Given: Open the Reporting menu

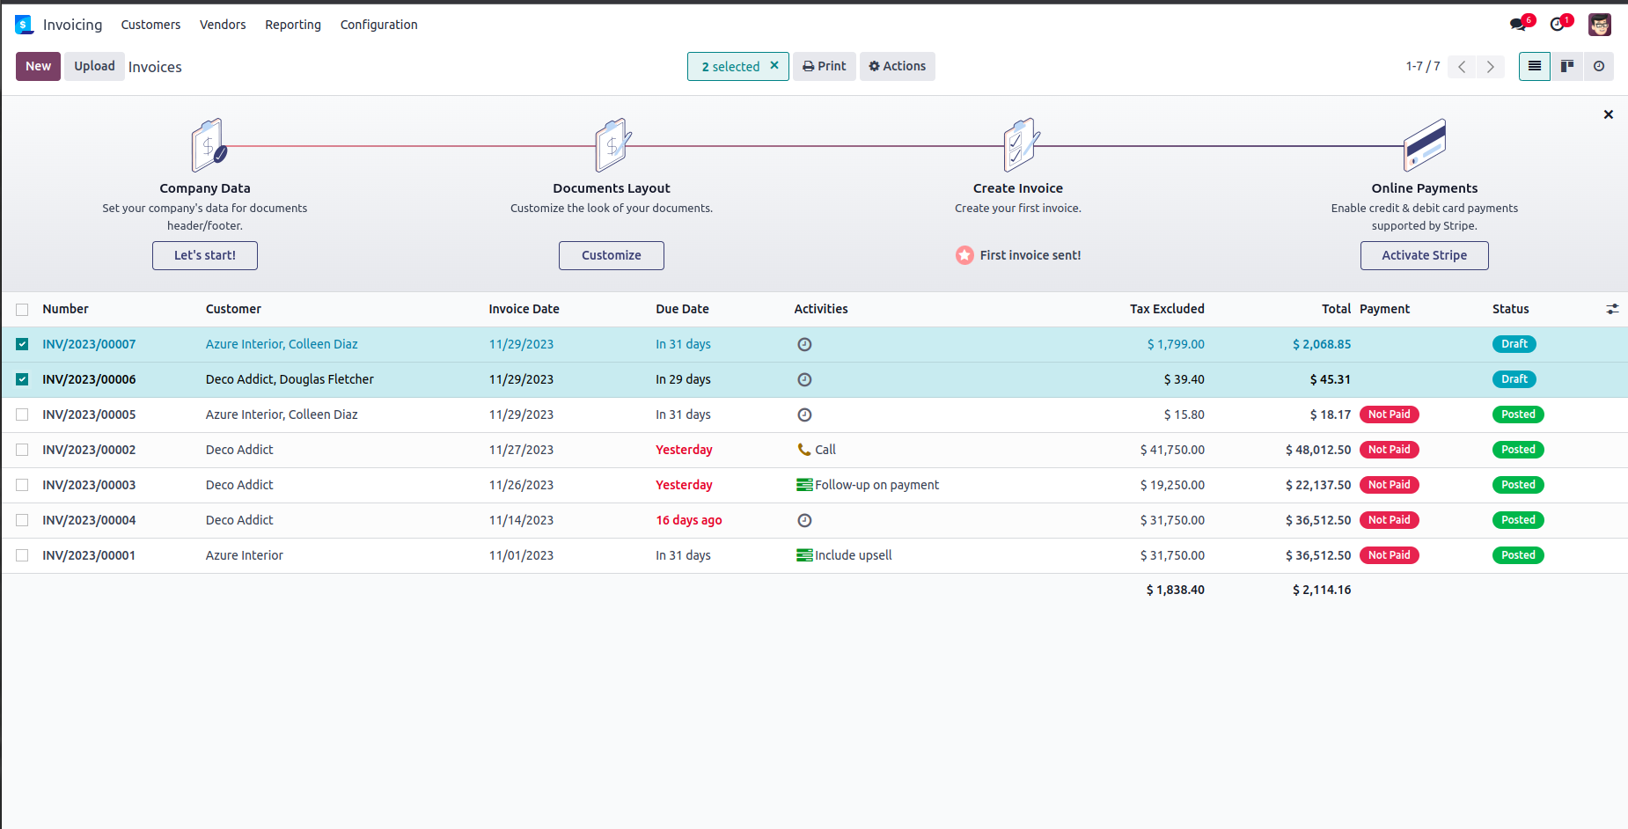Looking at the screenshot, I should click(292, 25).
